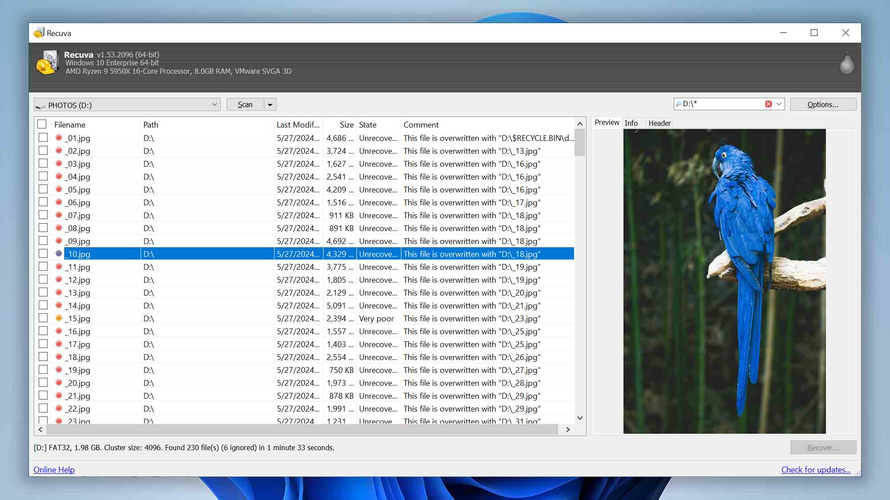The image size is (890, 500).
Task: Click the gray status icon beside _10.jpg
Action: [58, 254]
